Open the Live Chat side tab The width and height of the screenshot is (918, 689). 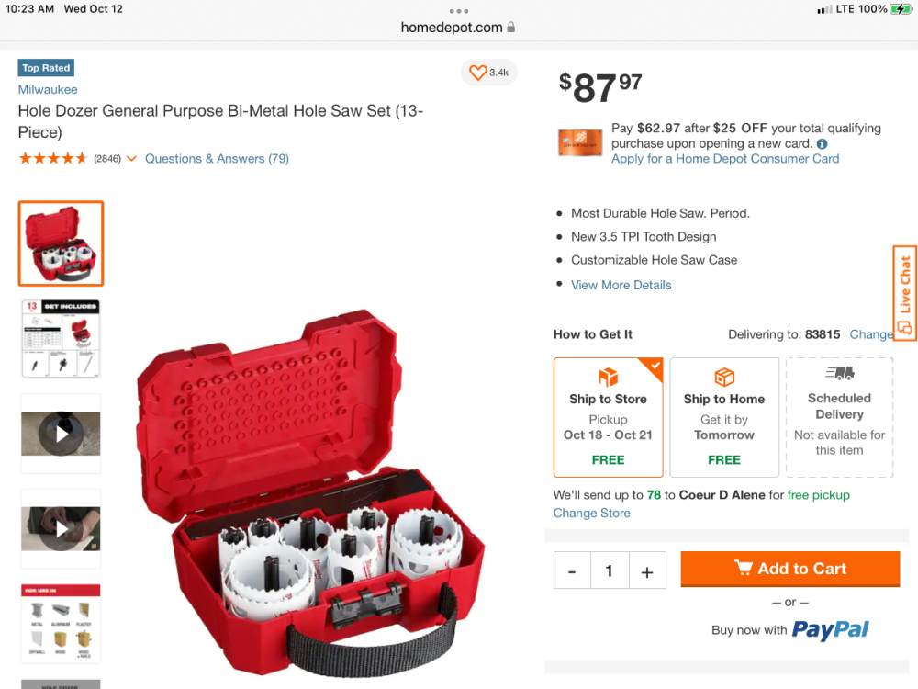[905, 294]
